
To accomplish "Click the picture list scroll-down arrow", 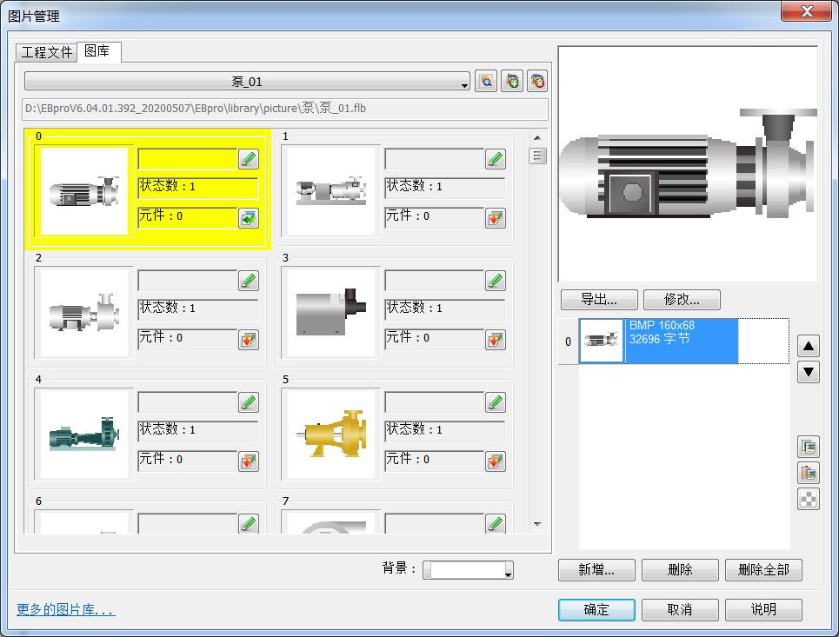I will (x=537, y=524).
